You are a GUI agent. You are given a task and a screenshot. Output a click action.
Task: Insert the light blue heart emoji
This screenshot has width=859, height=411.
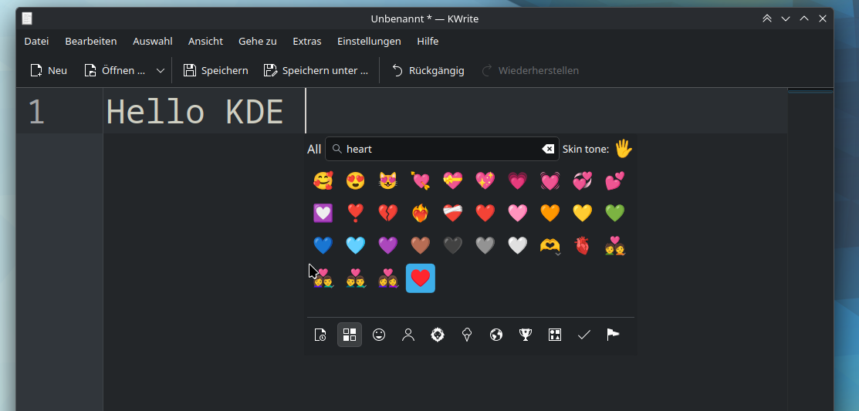click(x=356, y=246)
